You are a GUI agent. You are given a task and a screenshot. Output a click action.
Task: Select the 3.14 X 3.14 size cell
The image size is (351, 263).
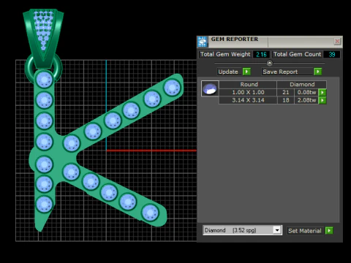pyautogui.click(x=248, y=100)
